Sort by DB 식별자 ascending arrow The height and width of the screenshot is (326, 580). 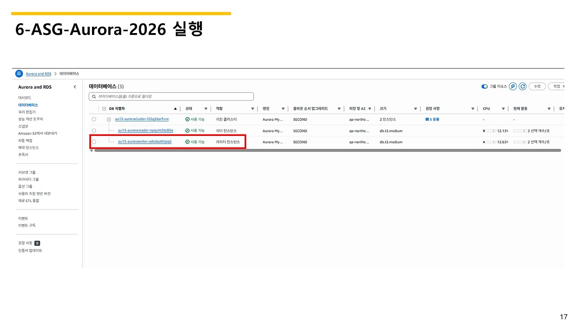point(175,109)
